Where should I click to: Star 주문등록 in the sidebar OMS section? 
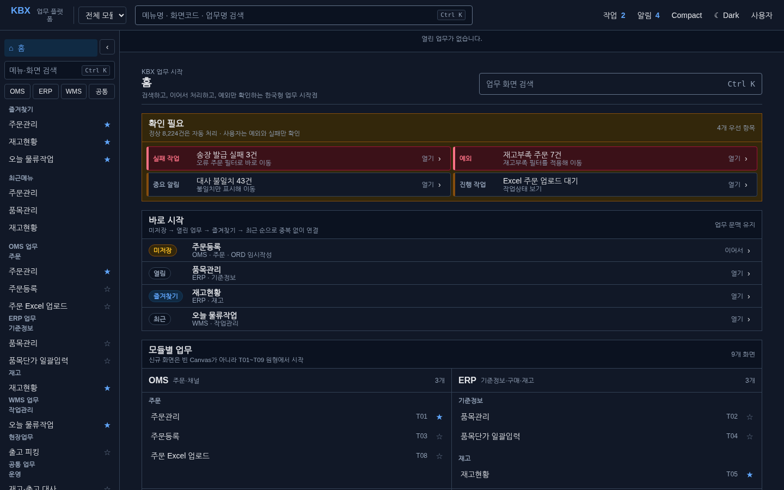click(107, 289)
